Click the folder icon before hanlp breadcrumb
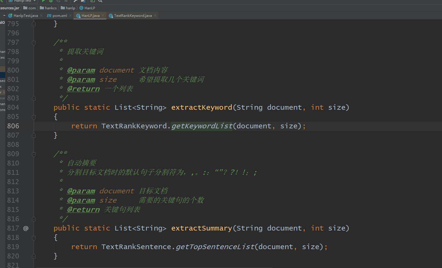The image size is (442, 268). tap(63, 8)
